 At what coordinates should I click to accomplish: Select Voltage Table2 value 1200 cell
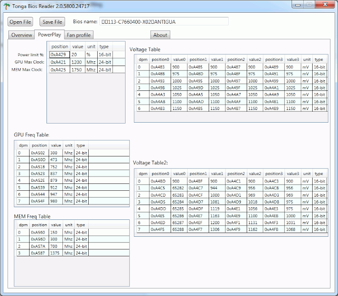(217, 223)
